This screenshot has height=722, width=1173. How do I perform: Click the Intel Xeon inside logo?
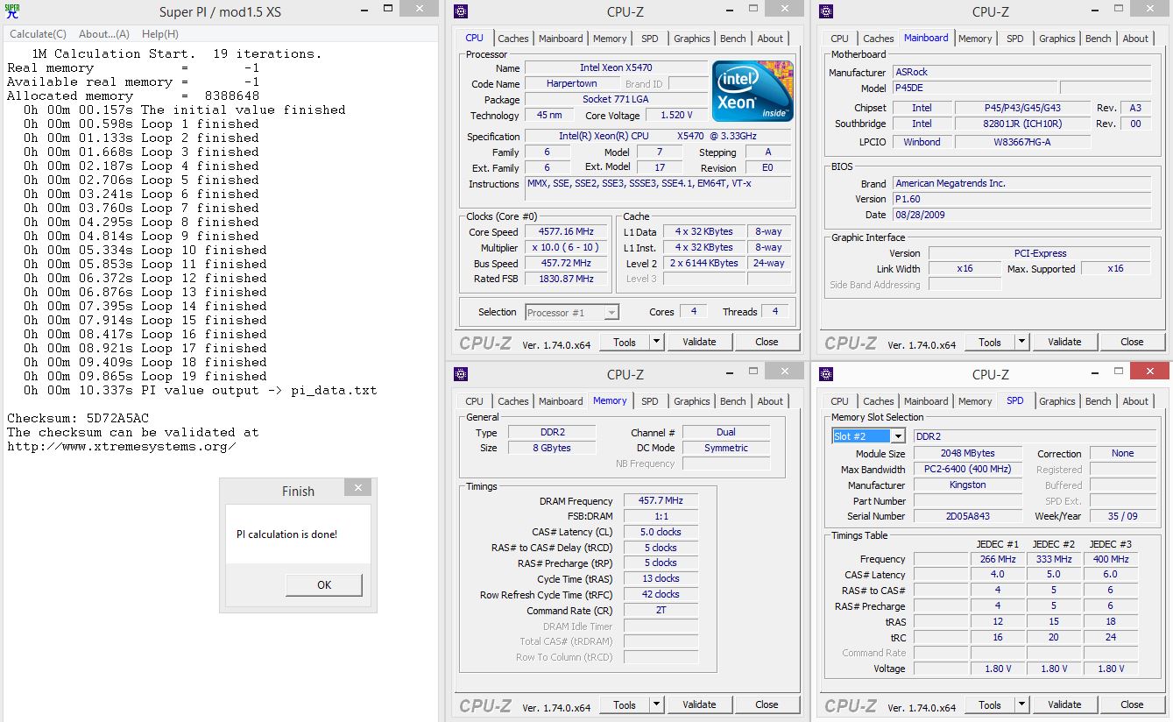tap(752, 91)
